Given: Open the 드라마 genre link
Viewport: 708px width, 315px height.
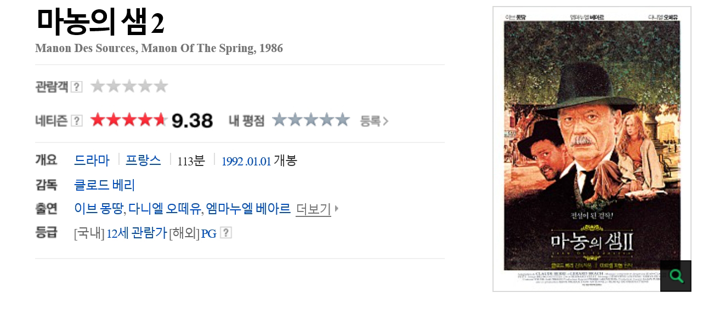Looking at the screenshot, I should coord(92,161).
